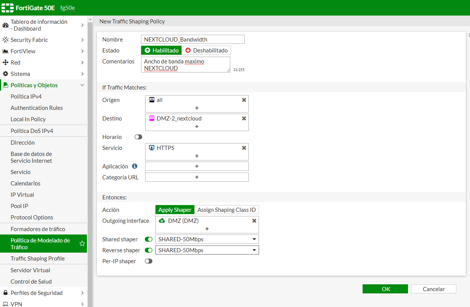Image resolution: width=470 pixels, height=307 pixels.
Task: Enable the Horario toggle
Action: click(138, 137)
